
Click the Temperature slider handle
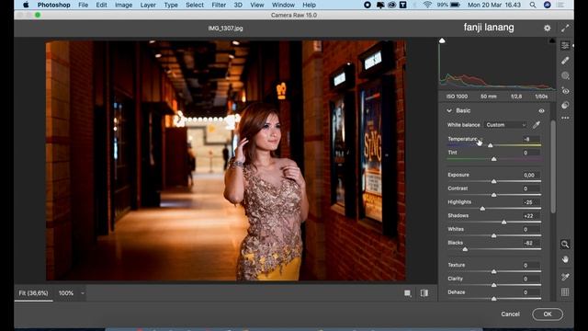click(x=491, y=145)
